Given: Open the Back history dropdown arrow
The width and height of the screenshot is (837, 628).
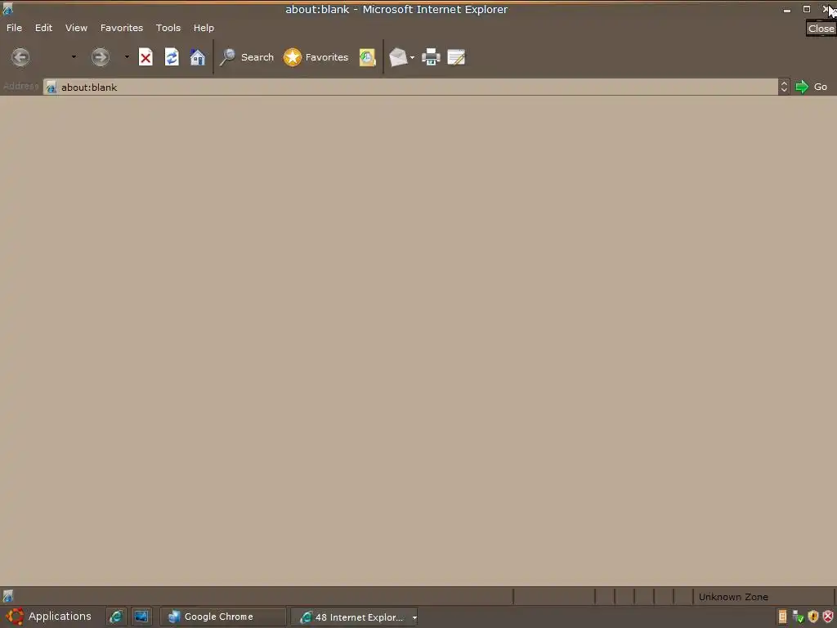Looking at the screenshot, I should (74, 57).
